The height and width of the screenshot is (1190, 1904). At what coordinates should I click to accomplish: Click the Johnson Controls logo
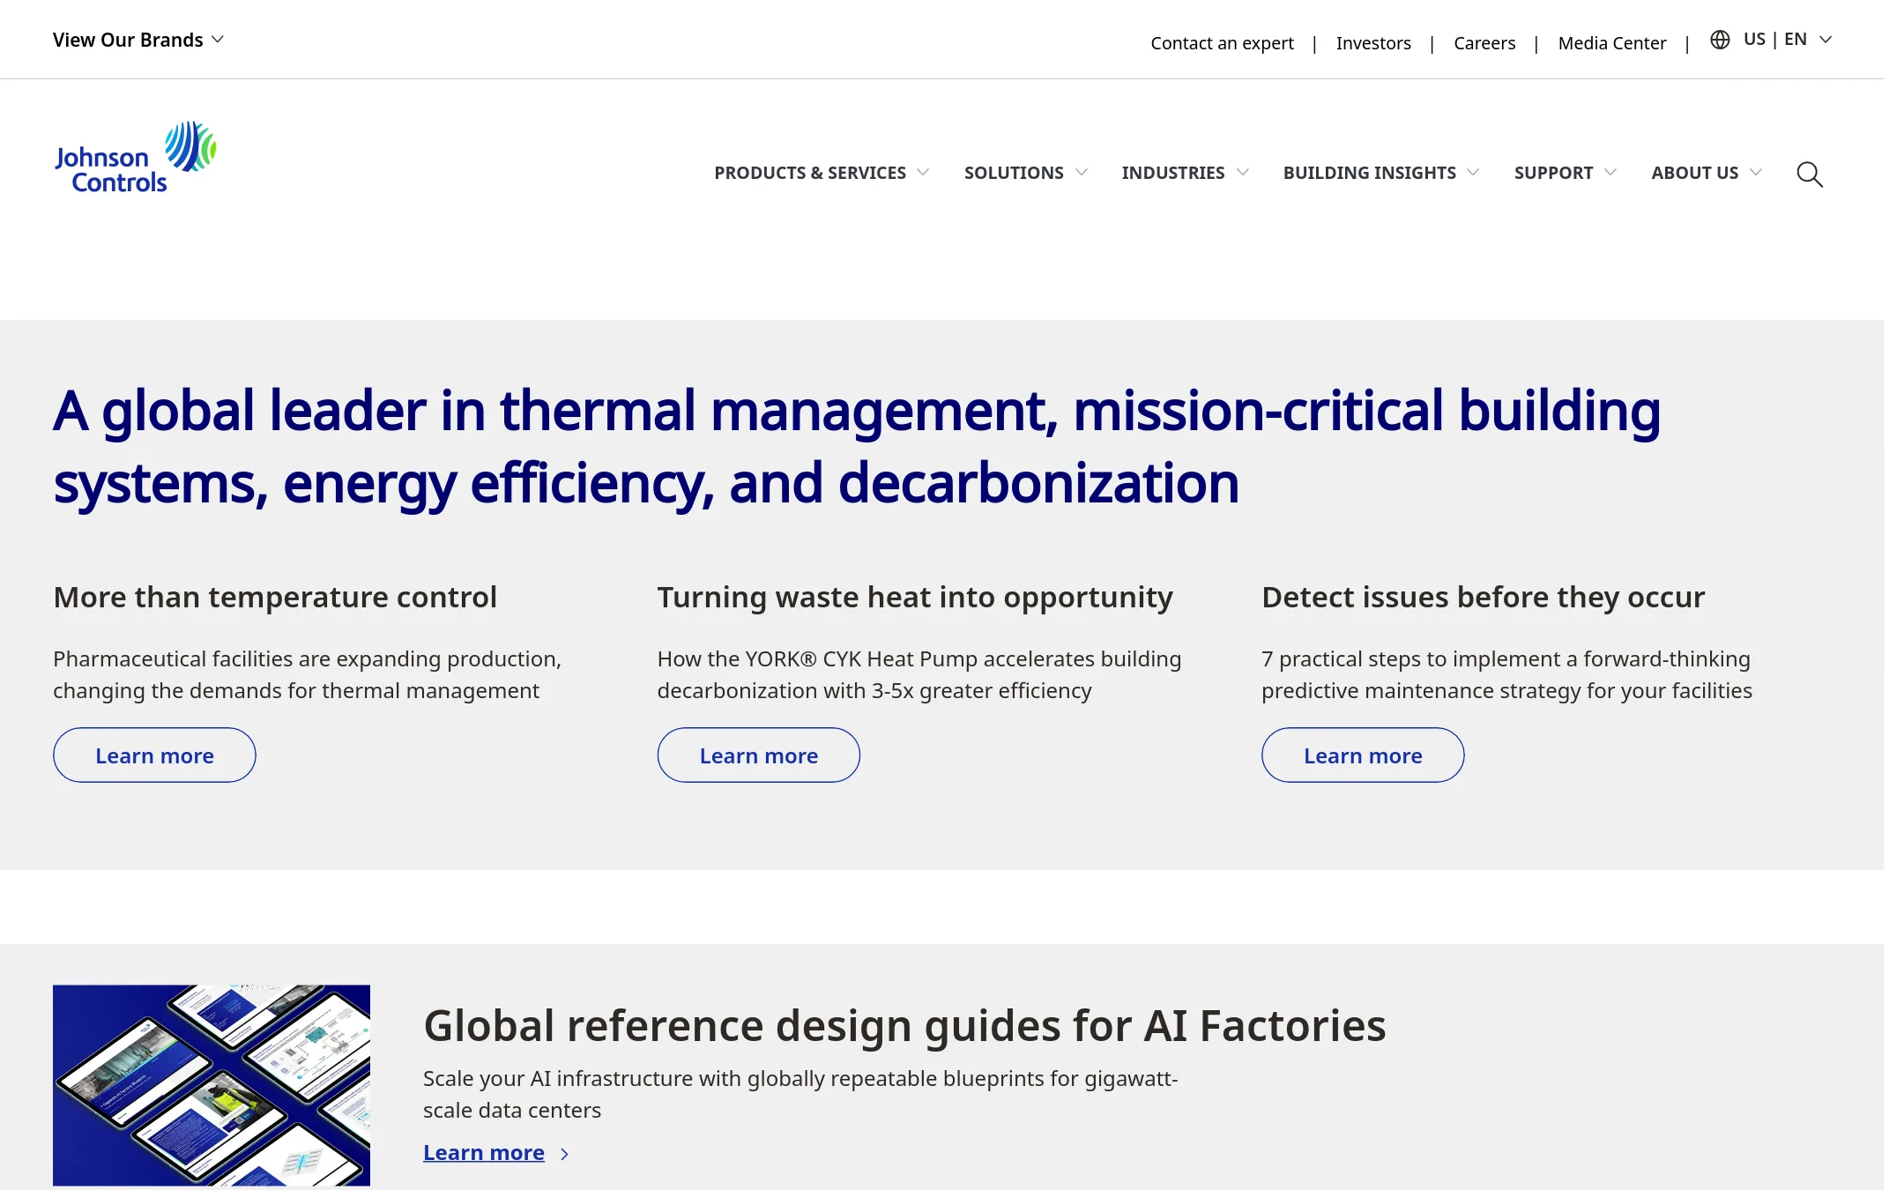136,158
